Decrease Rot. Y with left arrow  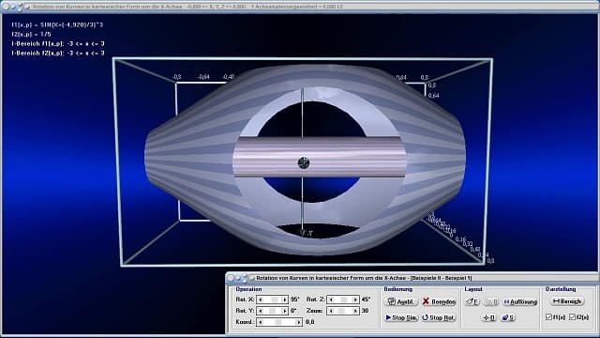pos(261,311)
